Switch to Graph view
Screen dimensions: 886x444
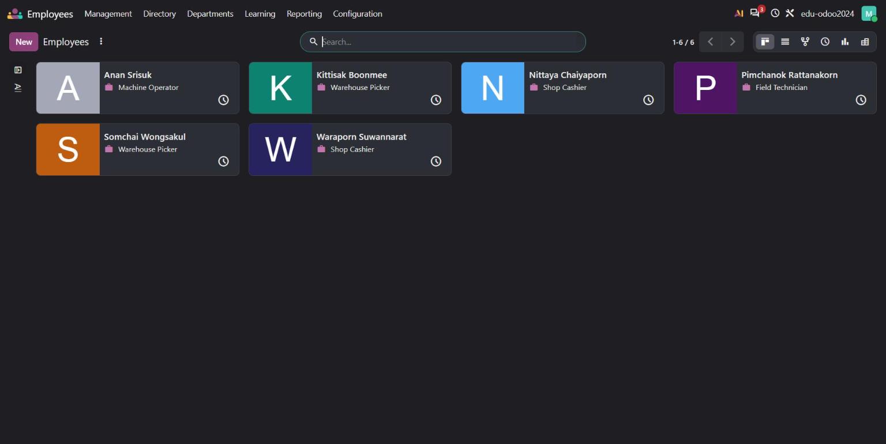point(845,42)
